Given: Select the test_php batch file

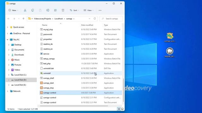Looking at the screenshot, I should 80,63.
